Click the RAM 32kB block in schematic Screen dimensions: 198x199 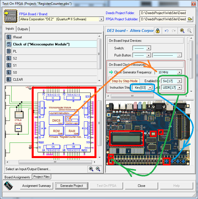pos(72,131)
